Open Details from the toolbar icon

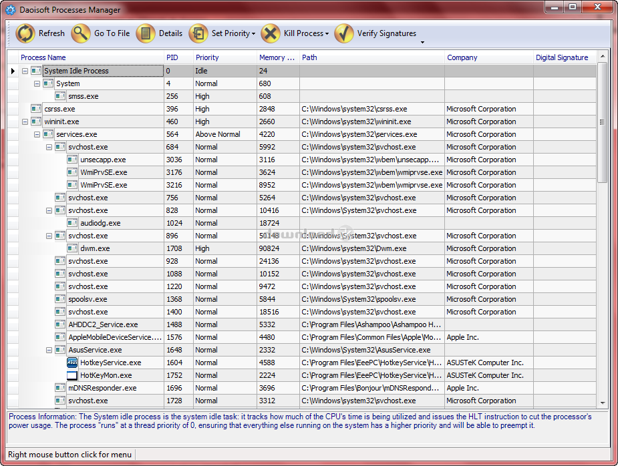click(x=146, y=33)
